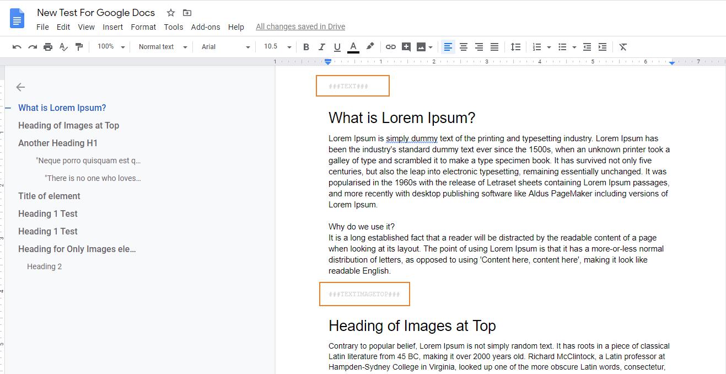Jump to Heading for Only Images outline
Screen dimensions: 726x374
(77, 249)
